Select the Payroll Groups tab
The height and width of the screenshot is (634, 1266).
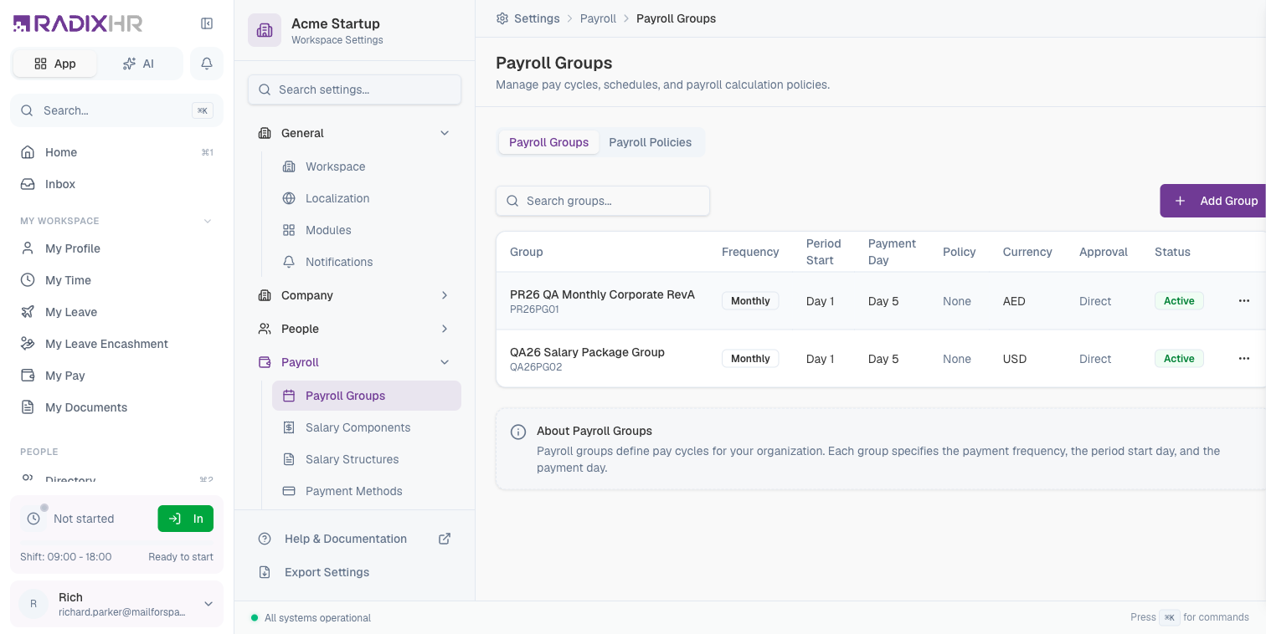pos(548,142)
